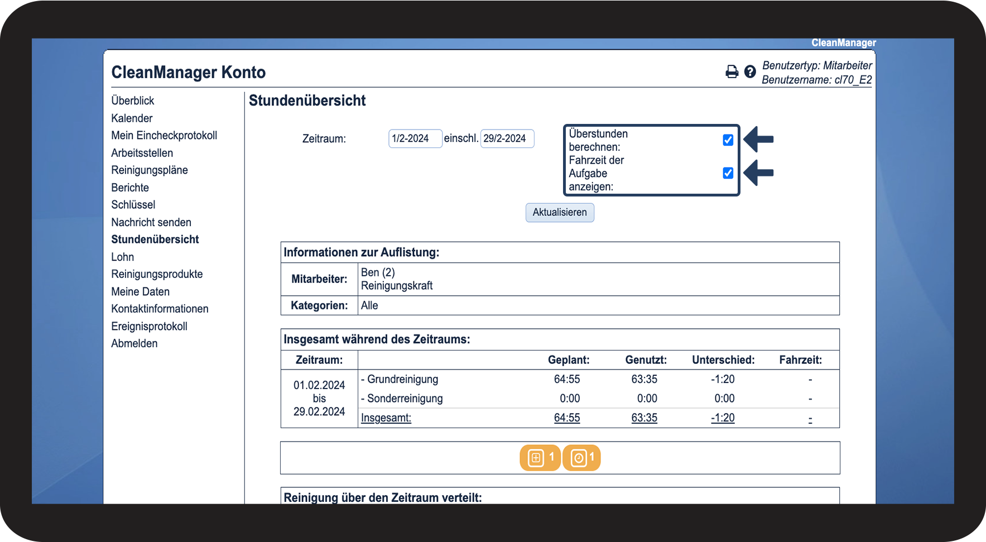Viewport: 986px width, 542px height.
Task: Open Überblick in the sidebar
Action: 133,100
